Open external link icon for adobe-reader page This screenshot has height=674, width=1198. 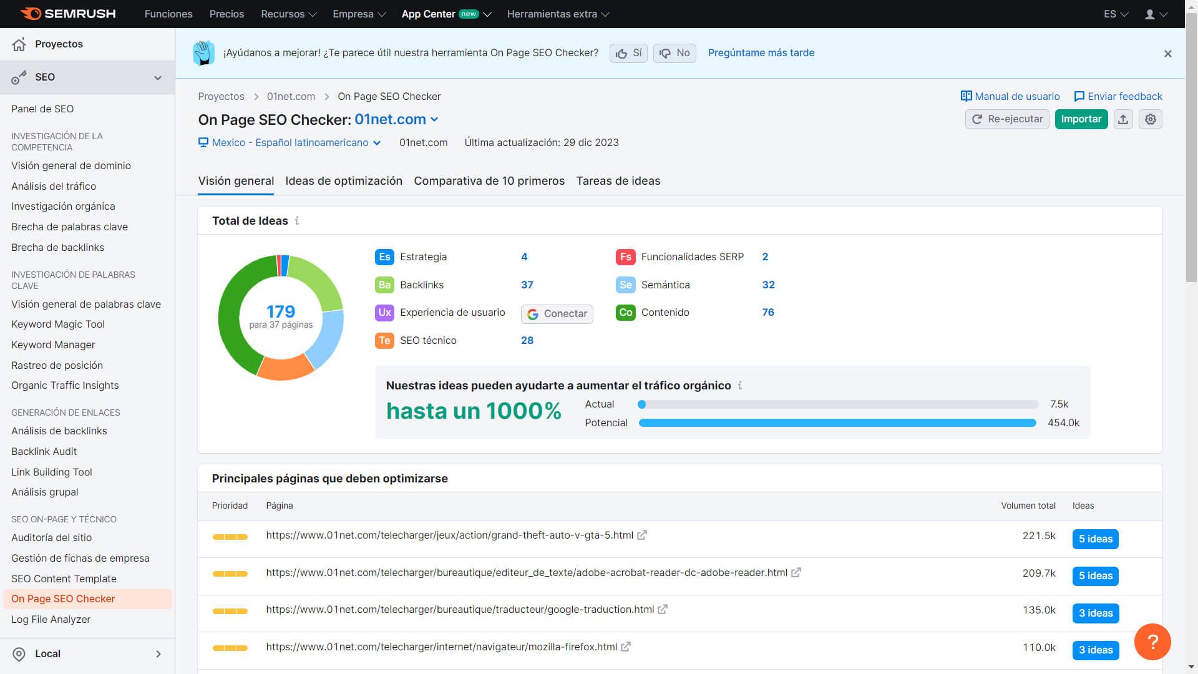point(796,573)
